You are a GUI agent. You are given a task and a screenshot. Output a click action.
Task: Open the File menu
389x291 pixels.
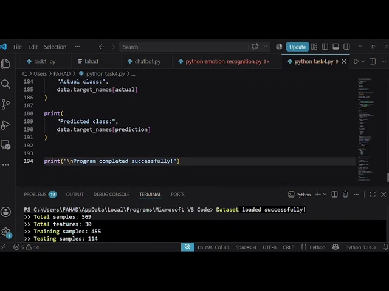click(x=18, y=47)
